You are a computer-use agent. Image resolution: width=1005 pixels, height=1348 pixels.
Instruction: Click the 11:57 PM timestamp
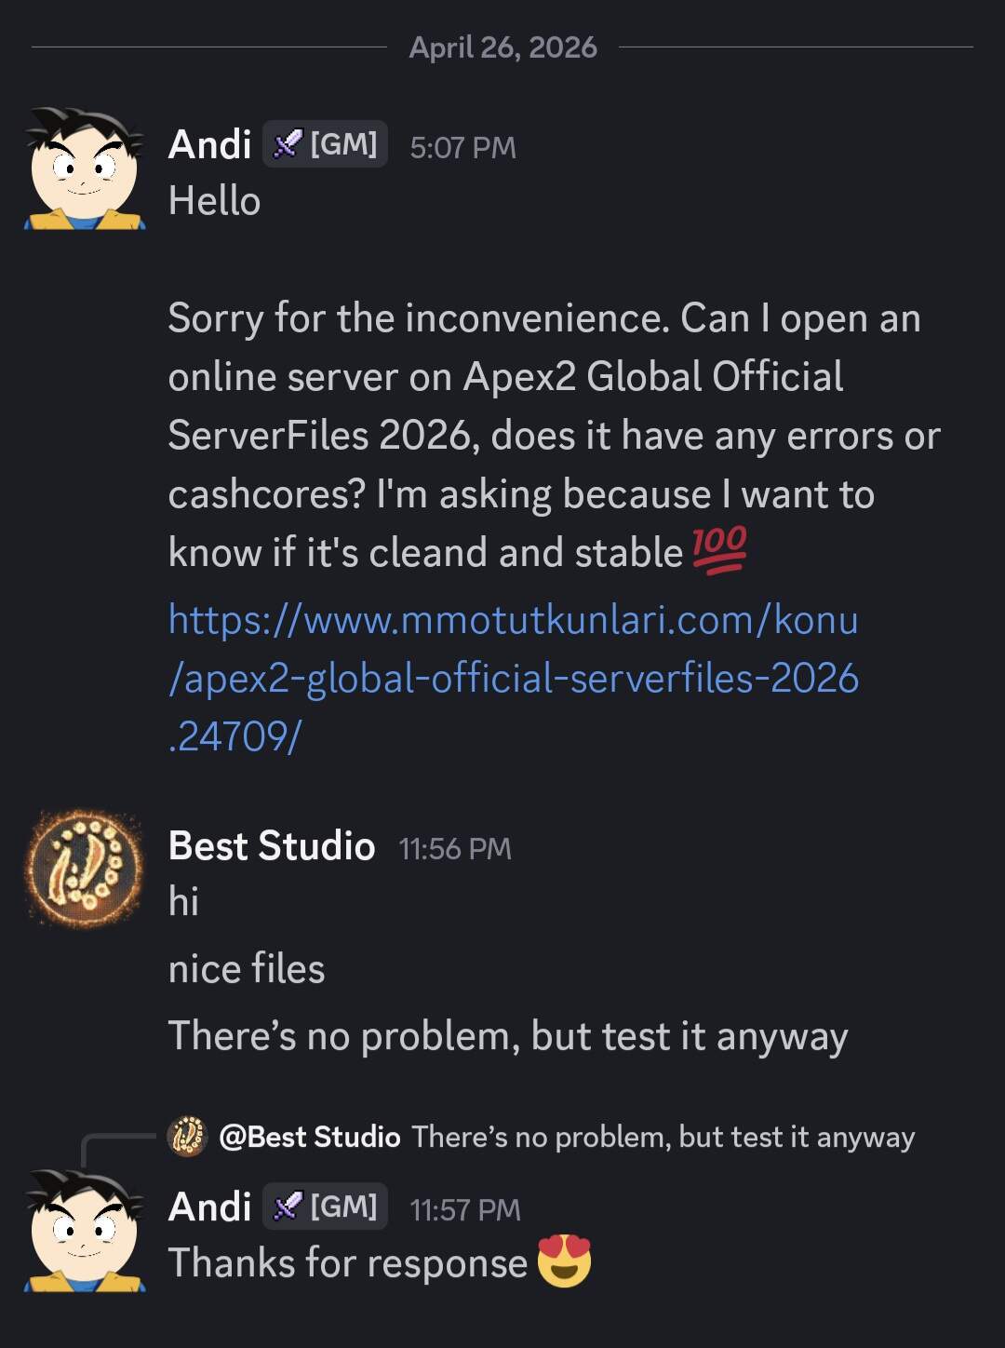coord(465,1209)
